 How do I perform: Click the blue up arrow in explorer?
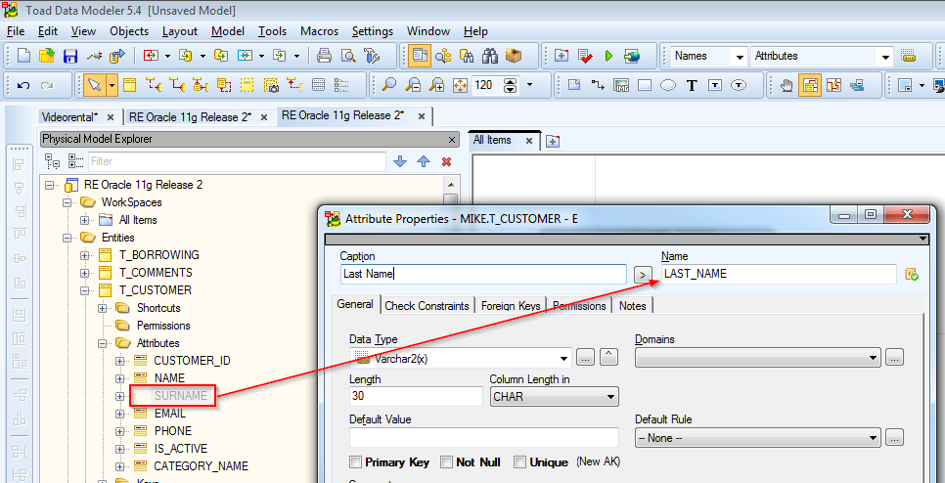(x=424, y=161)
